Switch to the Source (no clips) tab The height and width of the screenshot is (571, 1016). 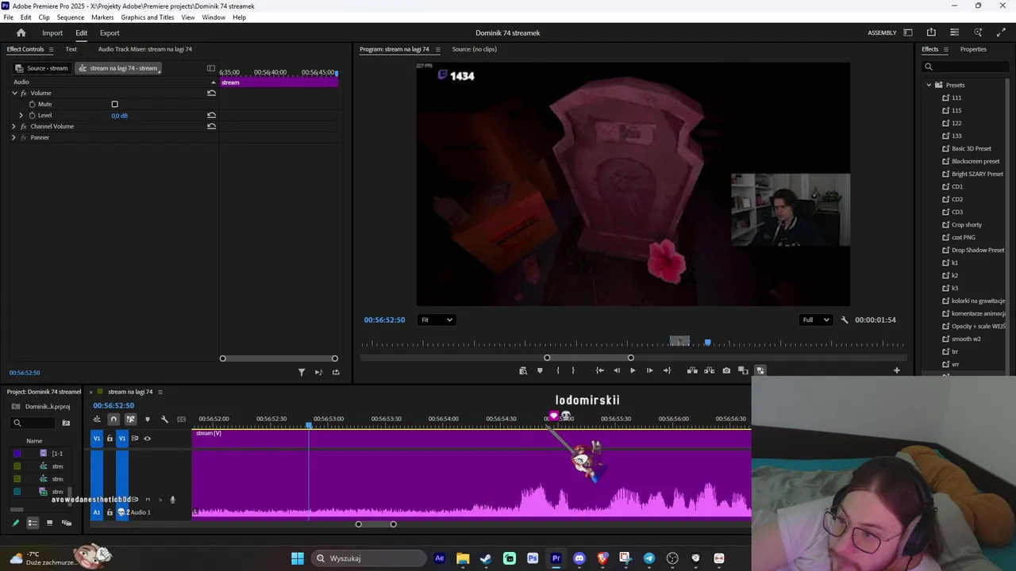click(474, 49)
